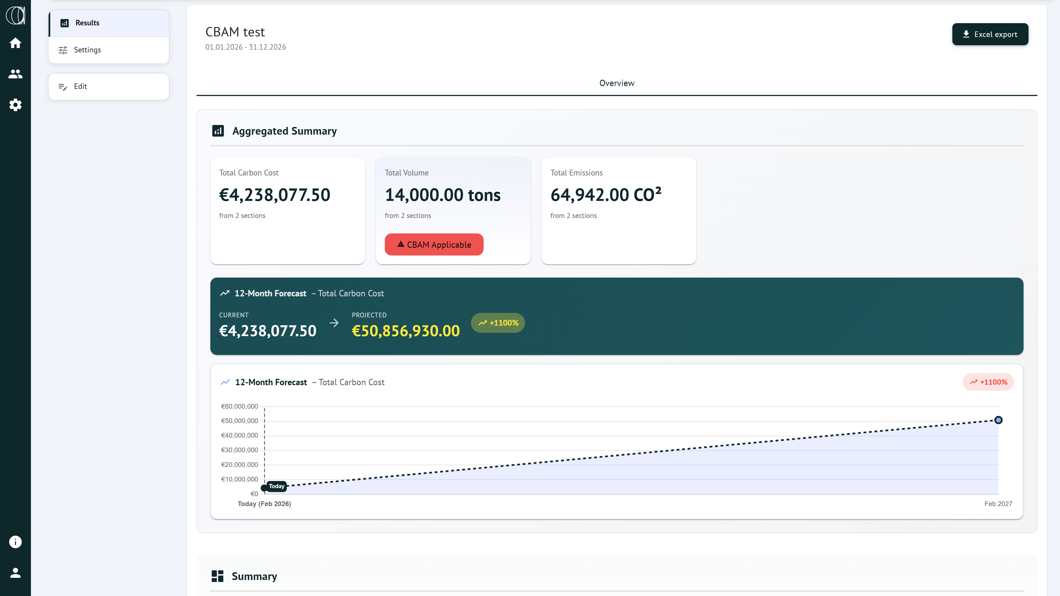
Task: Click the CBAM Applicable red badge
Action: tap(434, 245)
